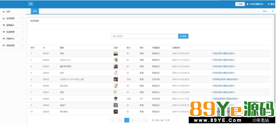Click the refresh icon in the tab bar
The height and width of the screenshot is (125, 277).
[x=272, y=11]
